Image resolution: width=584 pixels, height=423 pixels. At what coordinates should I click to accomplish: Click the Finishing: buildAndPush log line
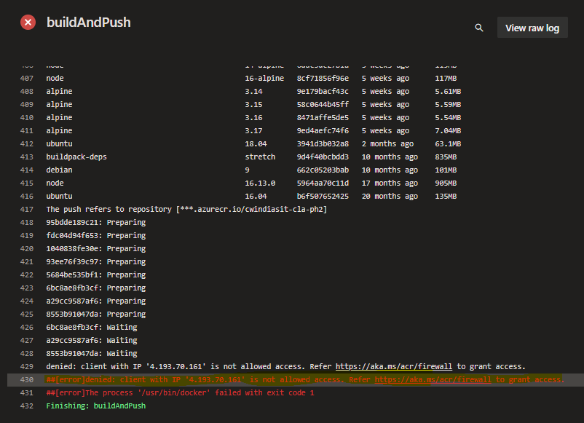(95, 406)
